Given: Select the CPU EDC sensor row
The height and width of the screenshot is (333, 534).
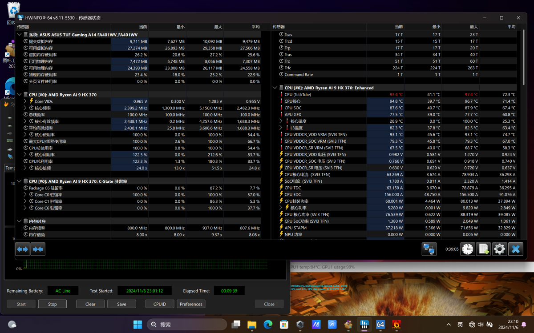Looking at the screenshot, I should pyautogui.click(x=395, y=195).
